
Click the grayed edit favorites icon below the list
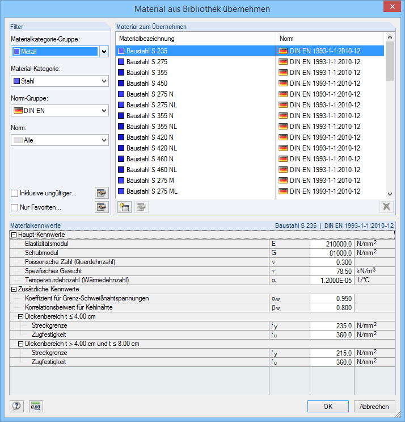click(141, 207)
